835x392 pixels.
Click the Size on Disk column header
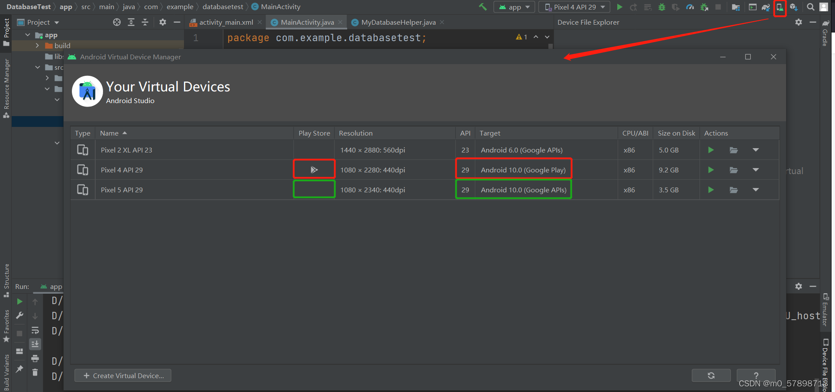[676, 133]
